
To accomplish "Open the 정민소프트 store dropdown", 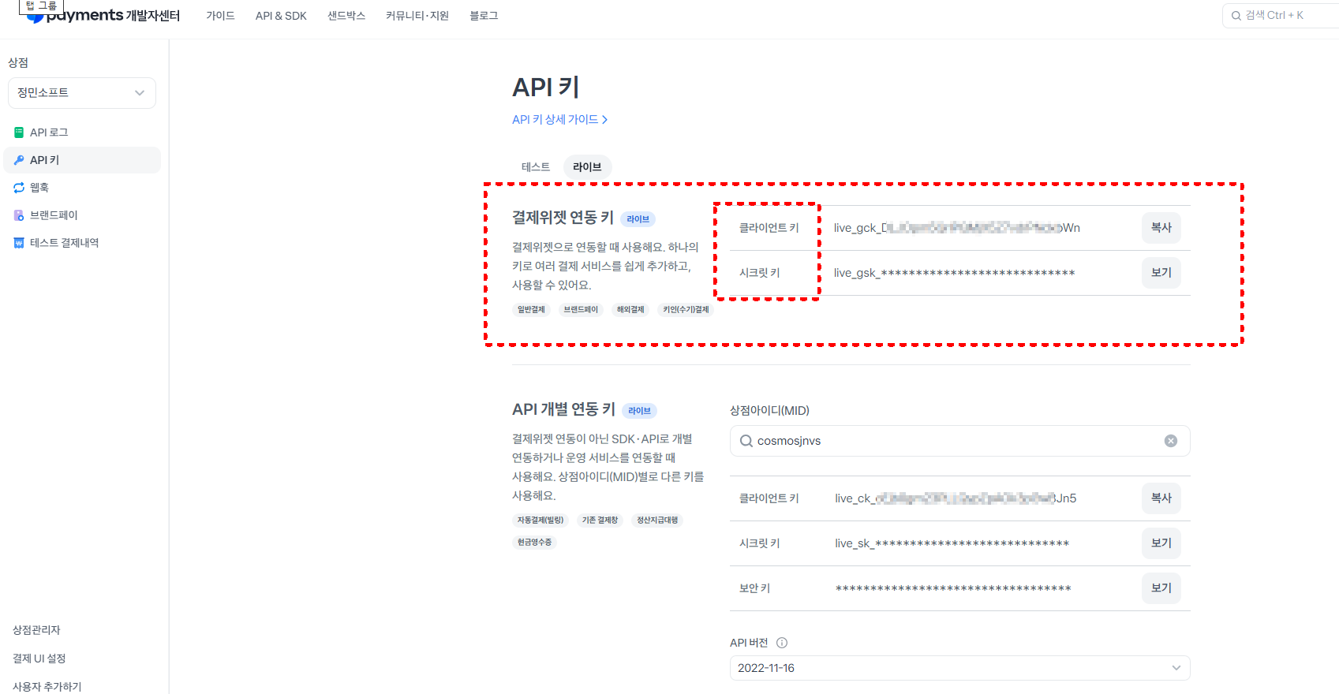I will coord(82,93).
